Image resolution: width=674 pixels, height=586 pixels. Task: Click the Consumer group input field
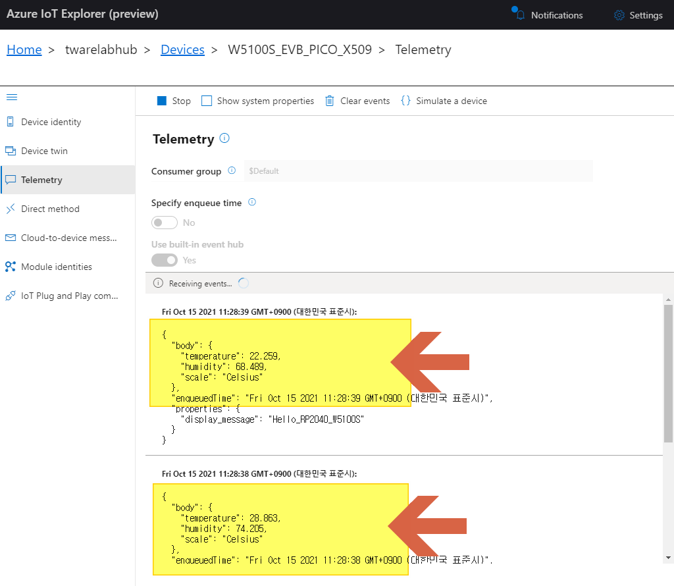coord(418,171)
